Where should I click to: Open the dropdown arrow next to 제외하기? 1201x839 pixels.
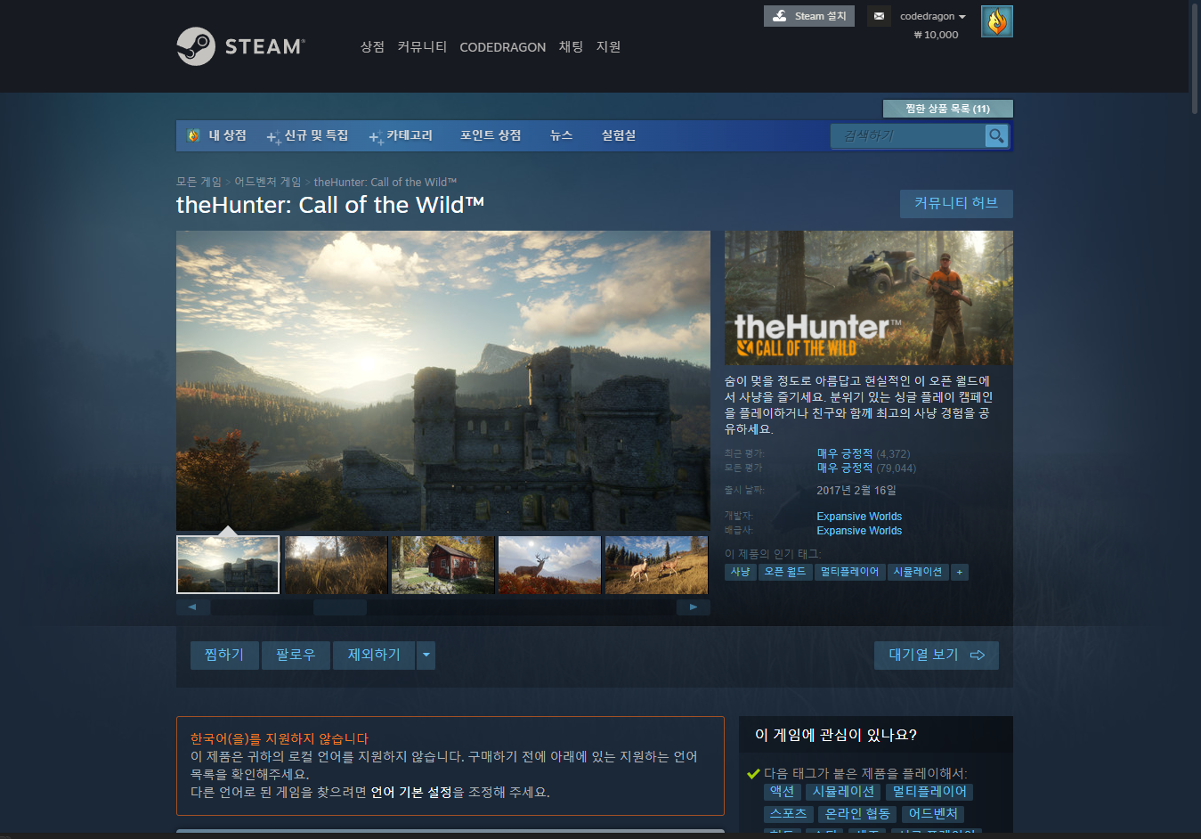pyautogui.click(x=426, y=656)
